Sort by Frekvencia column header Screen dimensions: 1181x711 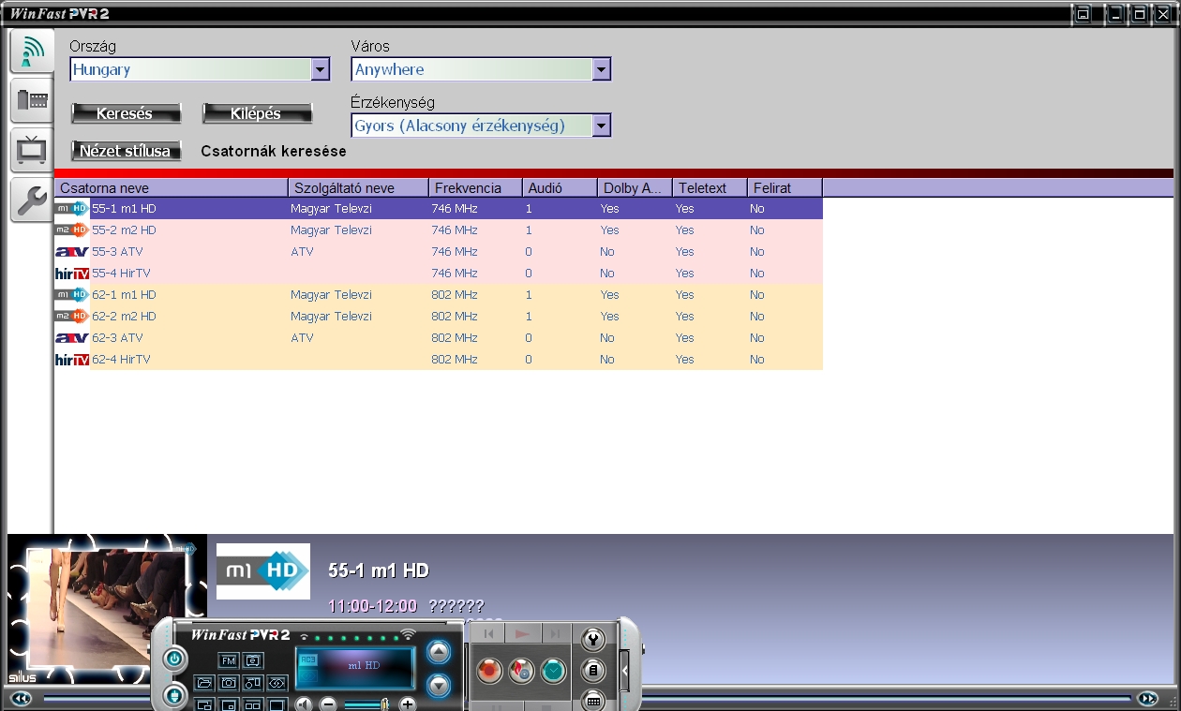pos(476,187)
